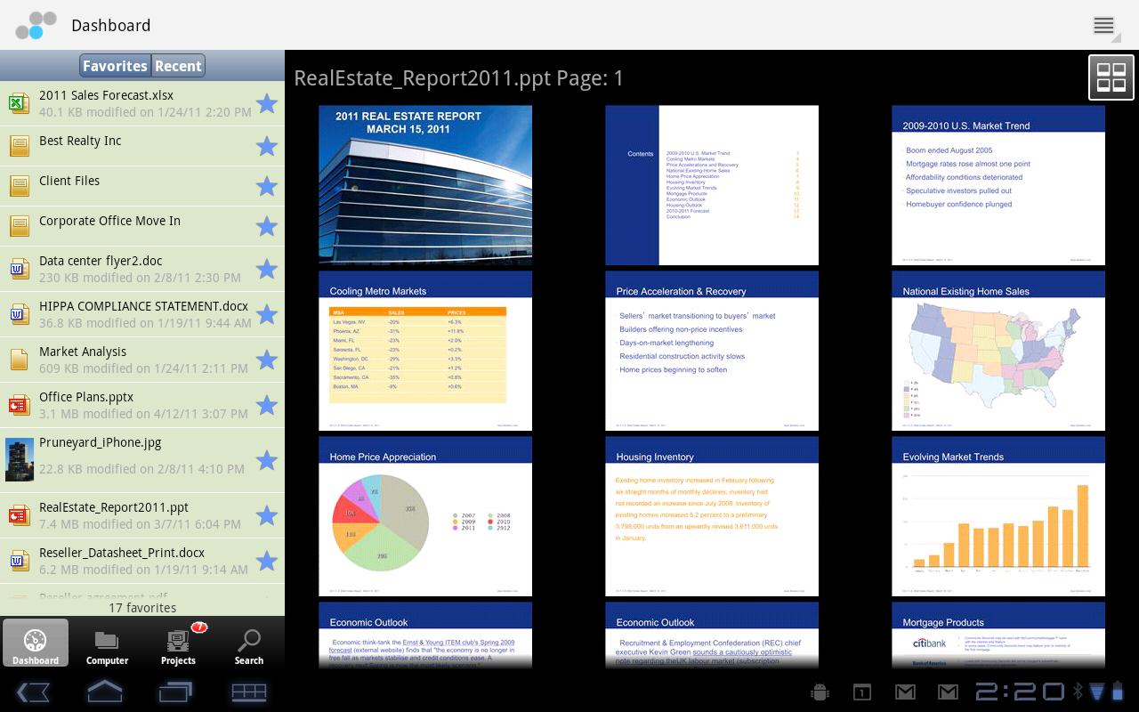Tap the first Gmail notification icon
Image resolution: width=1139 pixels, height=712 pixels.
point(905,692)
